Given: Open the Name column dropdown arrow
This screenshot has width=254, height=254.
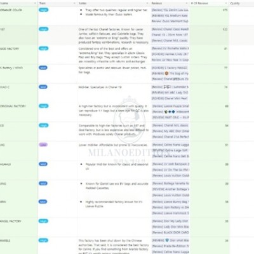Looking at the screenshot, I should [35, 3].
